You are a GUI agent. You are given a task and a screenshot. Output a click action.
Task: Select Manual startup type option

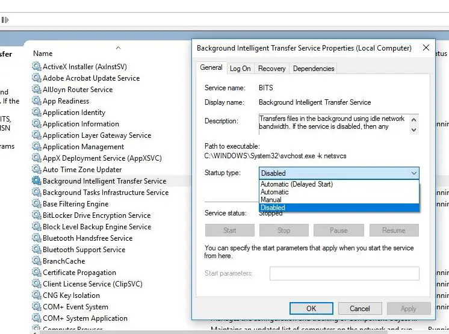pyautogui.click(x=271, y=200)
